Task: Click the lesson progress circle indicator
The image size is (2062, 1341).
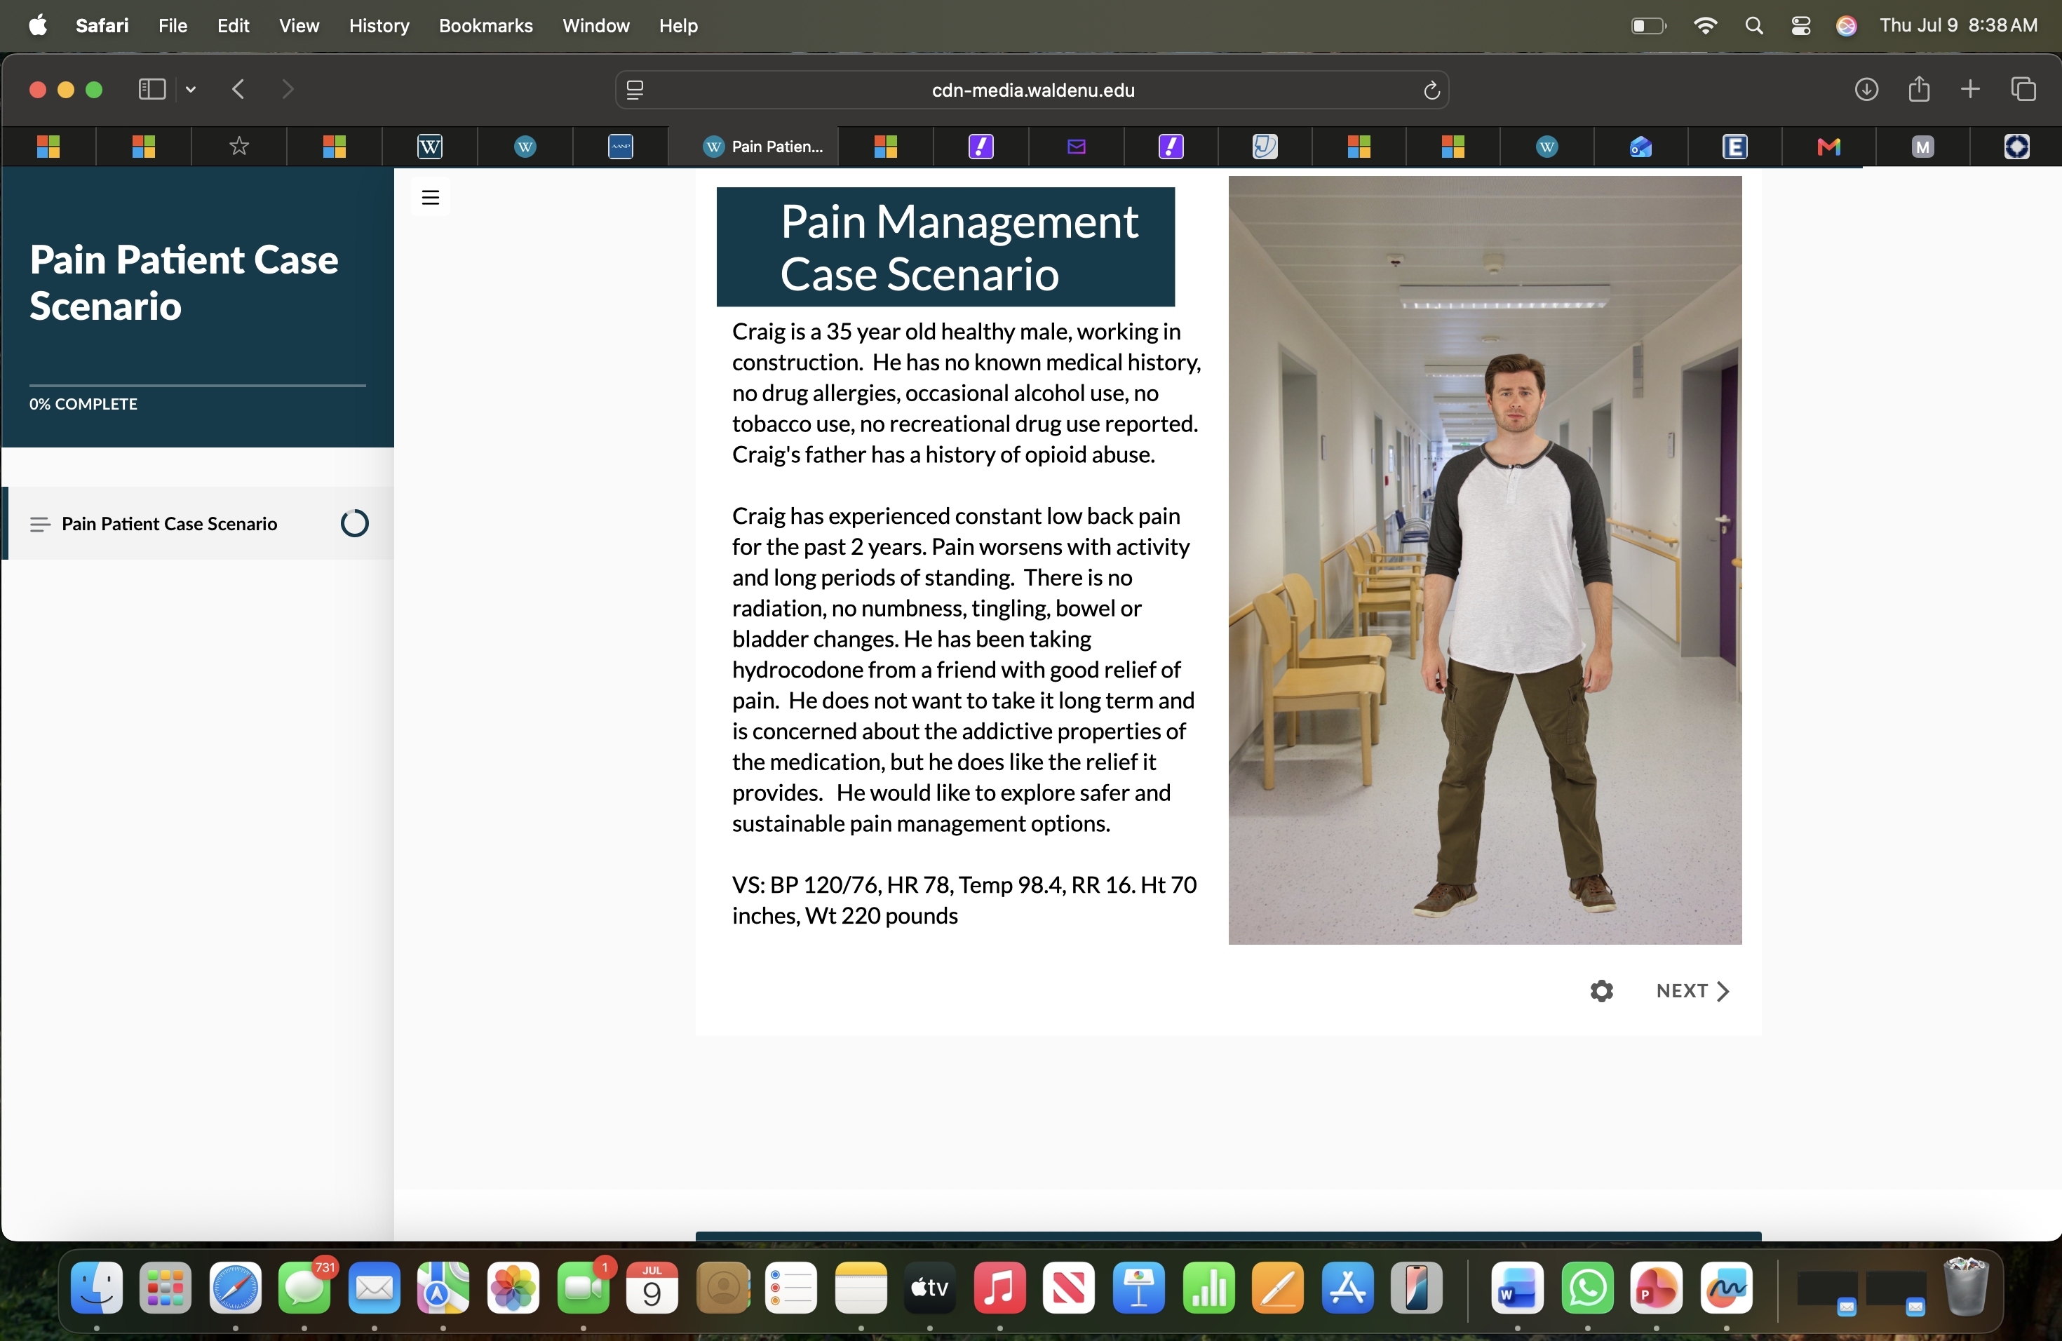Action: (x=354, y=523)
